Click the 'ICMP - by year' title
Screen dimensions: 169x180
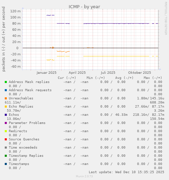[84, 6]
